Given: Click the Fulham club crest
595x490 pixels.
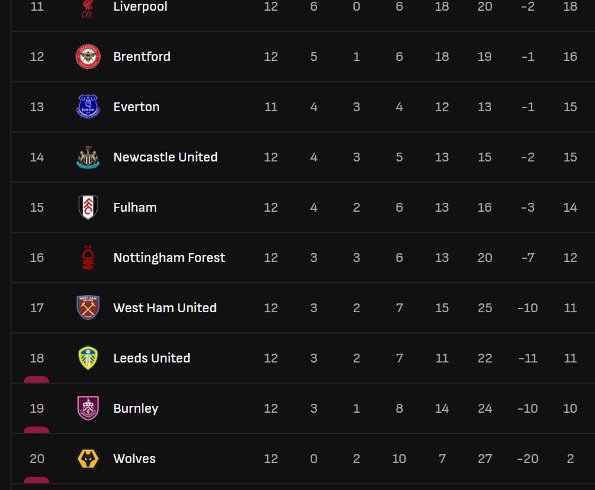Looking at the screenshot, I should (x=87, y=207).
